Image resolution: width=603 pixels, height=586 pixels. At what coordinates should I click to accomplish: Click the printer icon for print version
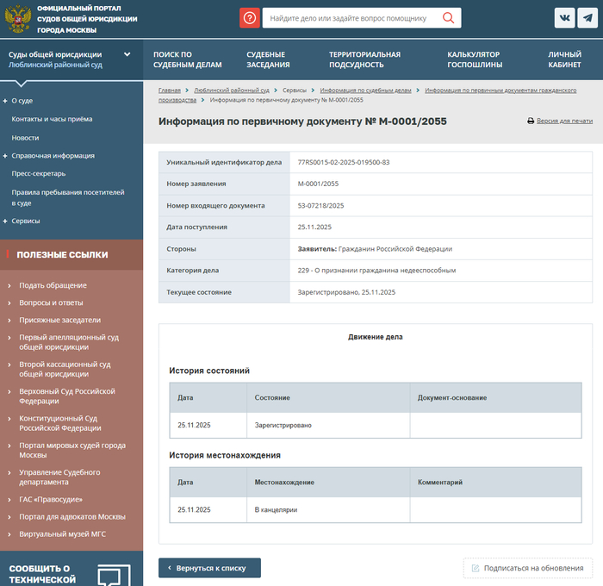point(531,122)
